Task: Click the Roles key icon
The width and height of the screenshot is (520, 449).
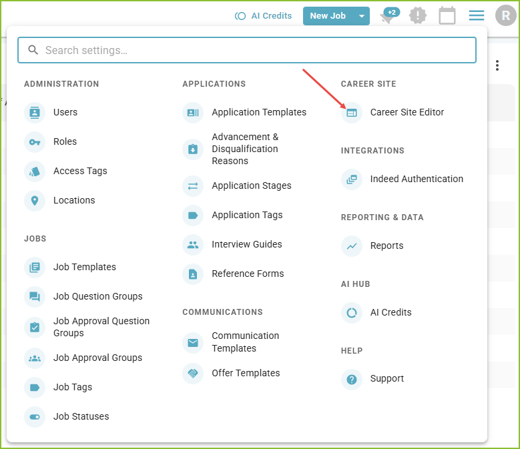Action: [35, 142]
